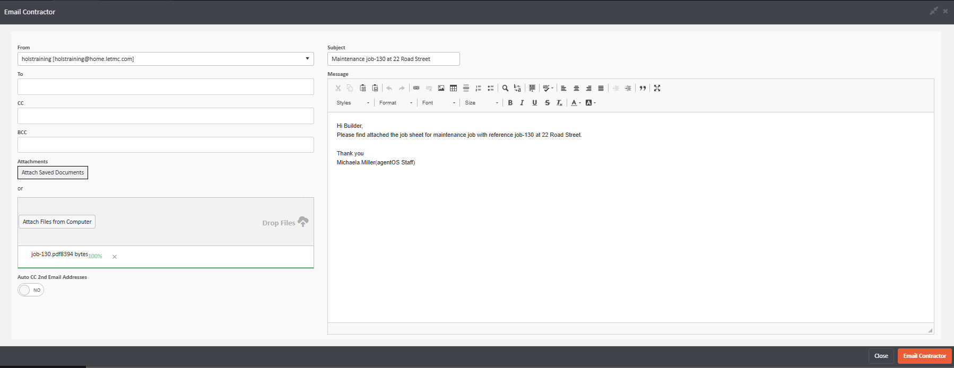The height and width of the screenshot is (368, 954).
Task: Click Attach Saved Documents button
Action: (53, 172)
